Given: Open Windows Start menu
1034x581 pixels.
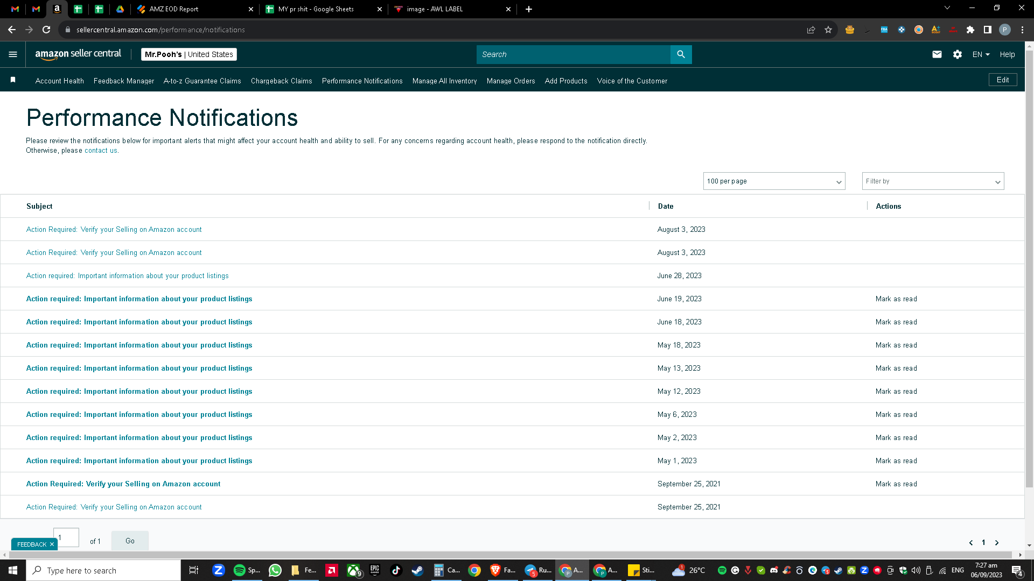Looking at the screenshot, I should click(13, 570).
